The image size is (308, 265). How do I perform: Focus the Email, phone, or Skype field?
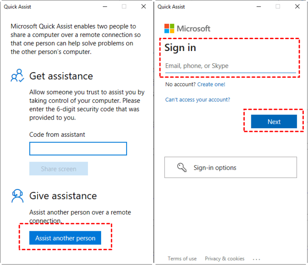(230, 66)
